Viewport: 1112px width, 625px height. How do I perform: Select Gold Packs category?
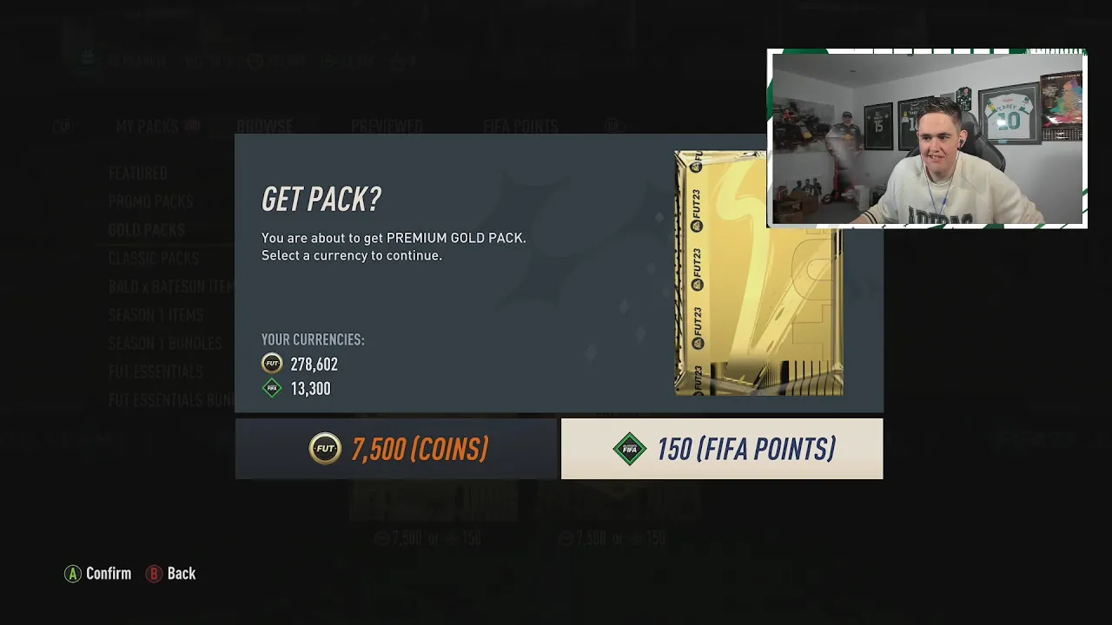point(146,230)
